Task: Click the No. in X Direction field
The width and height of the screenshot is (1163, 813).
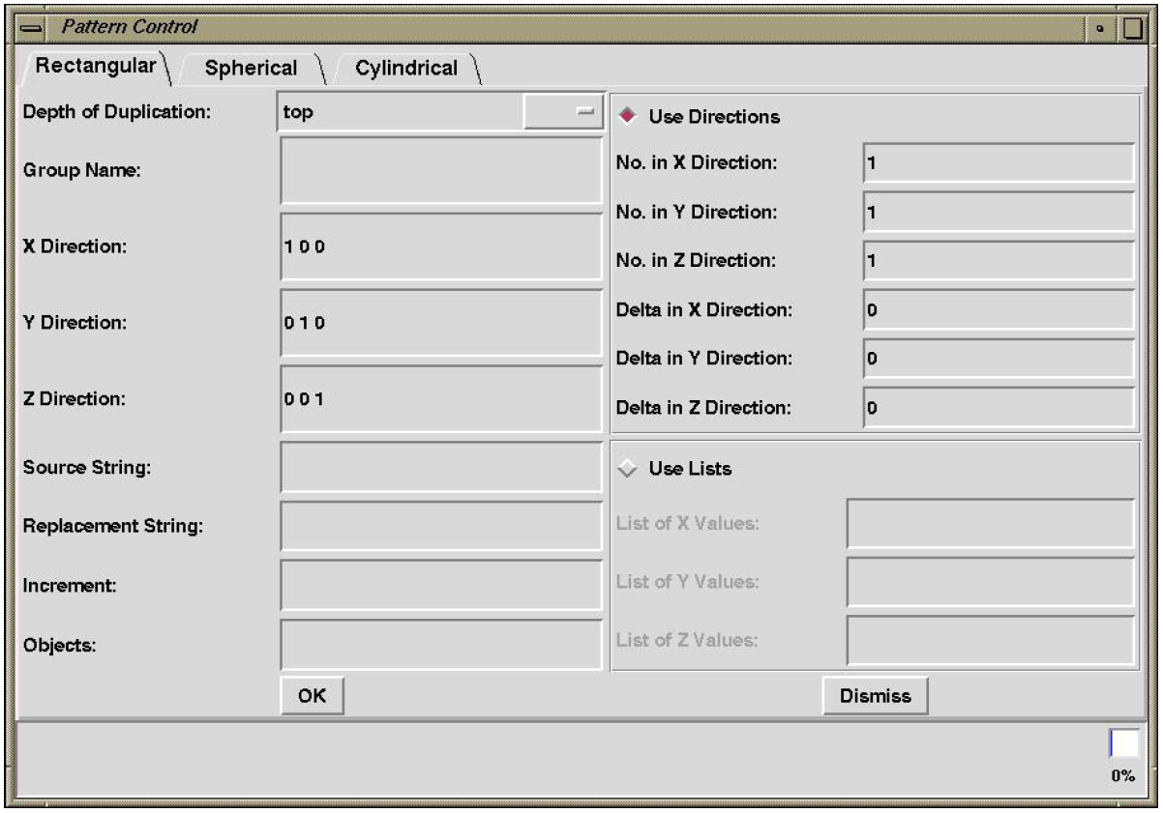Action: point(999,163)
